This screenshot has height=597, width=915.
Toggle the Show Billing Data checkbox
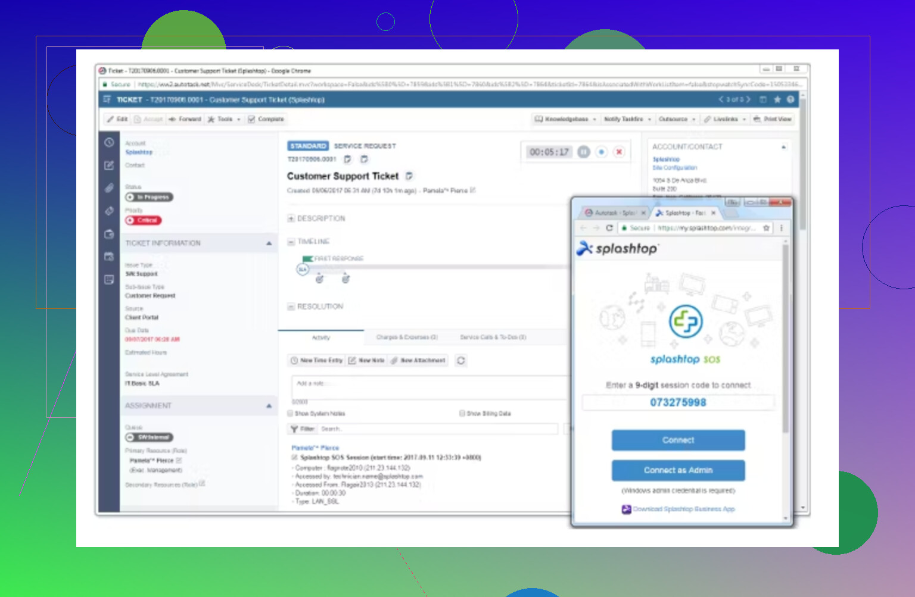click(x=462, y=413)
